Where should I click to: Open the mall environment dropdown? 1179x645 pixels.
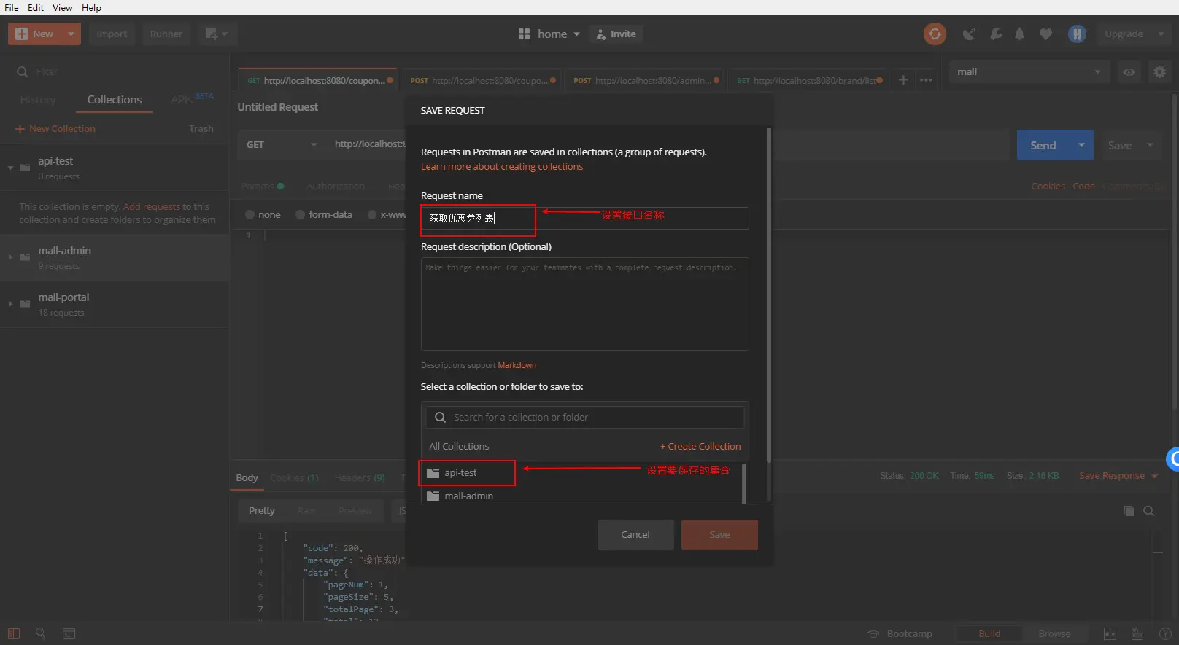point(1029,71)
